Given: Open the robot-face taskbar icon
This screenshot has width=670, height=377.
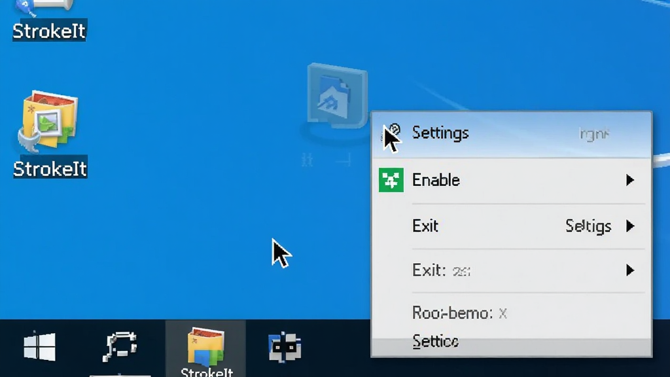Looking at the screenshot, I should 285,347.
